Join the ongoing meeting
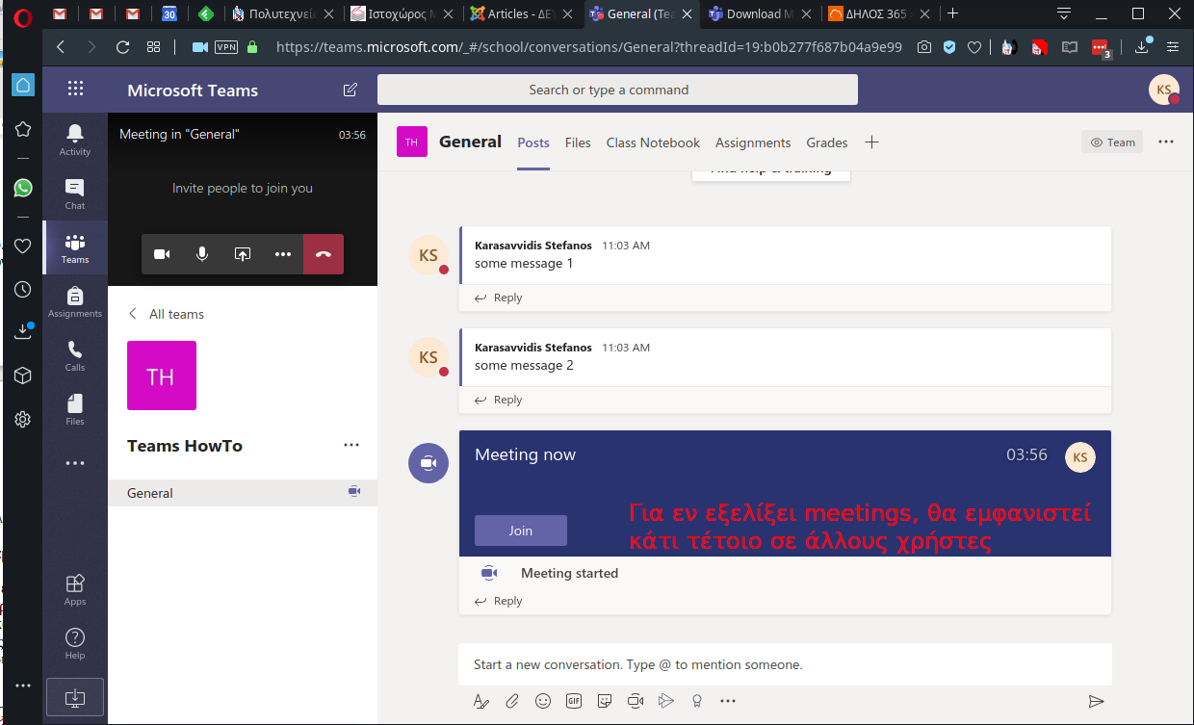The height and width of the screenshot is (725, 1194). [520, 531]
